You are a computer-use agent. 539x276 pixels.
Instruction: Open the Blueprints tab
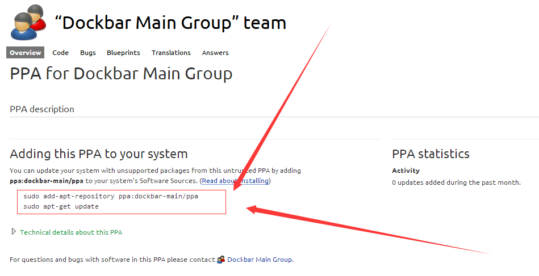[x=123, y=53]
